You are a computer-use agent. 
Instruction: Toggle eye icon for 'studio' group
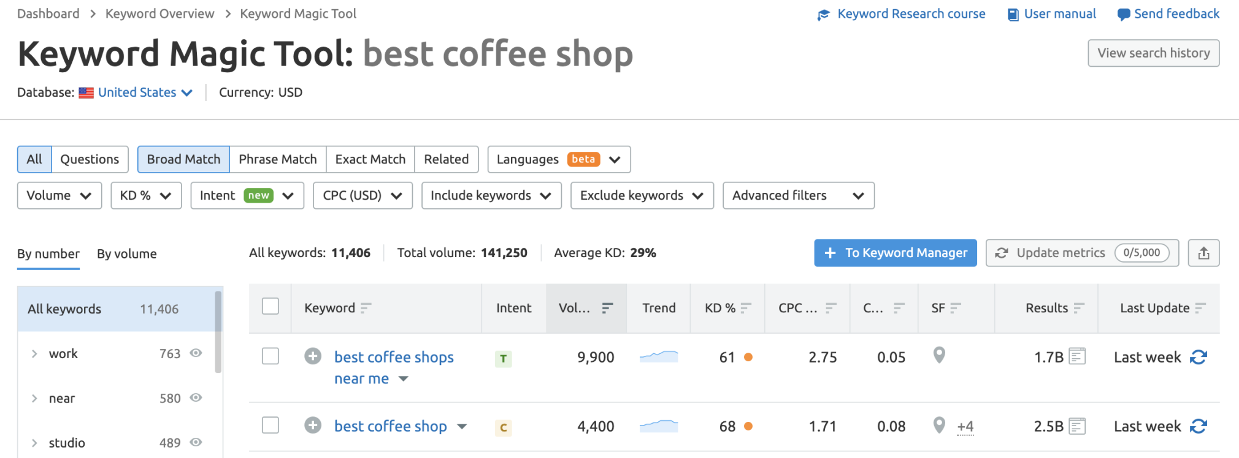click(196, 442)
